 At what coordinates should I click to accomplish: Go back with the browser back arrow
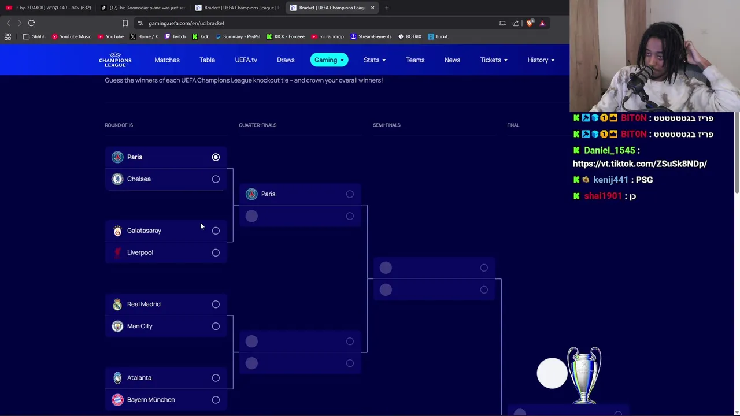(8, 23)
